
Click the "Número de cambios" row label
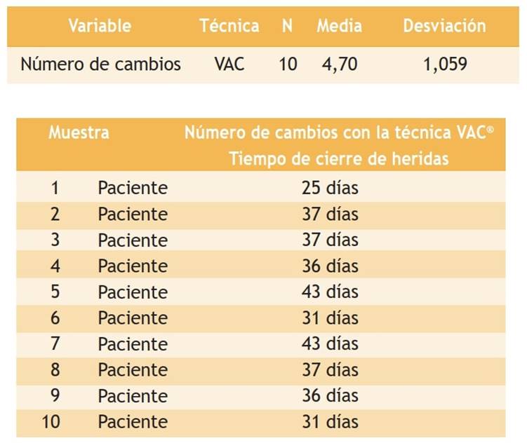click(100, 64)
